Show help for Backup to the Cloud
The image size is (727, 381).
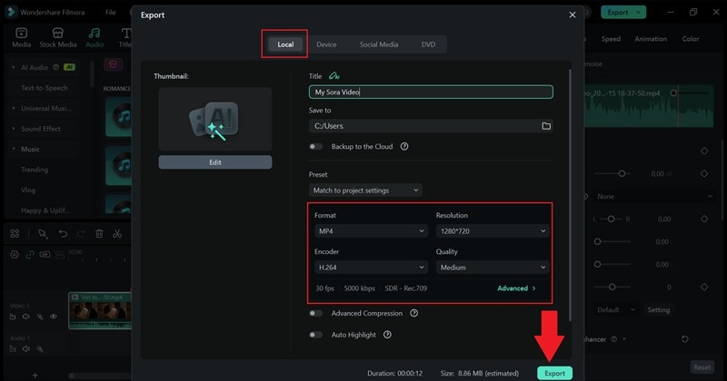[x=404, y=146]
